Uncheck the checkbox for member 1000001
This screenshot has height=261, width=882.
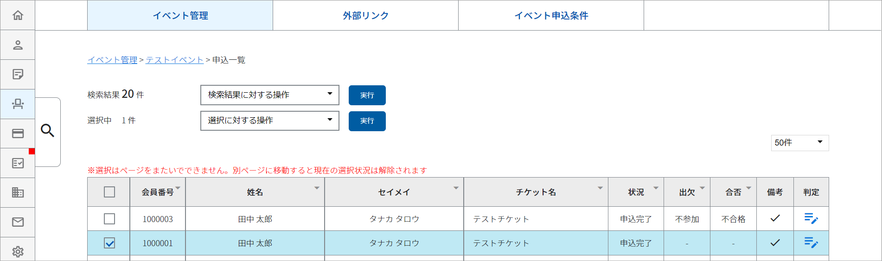click(x=109, y=243)
